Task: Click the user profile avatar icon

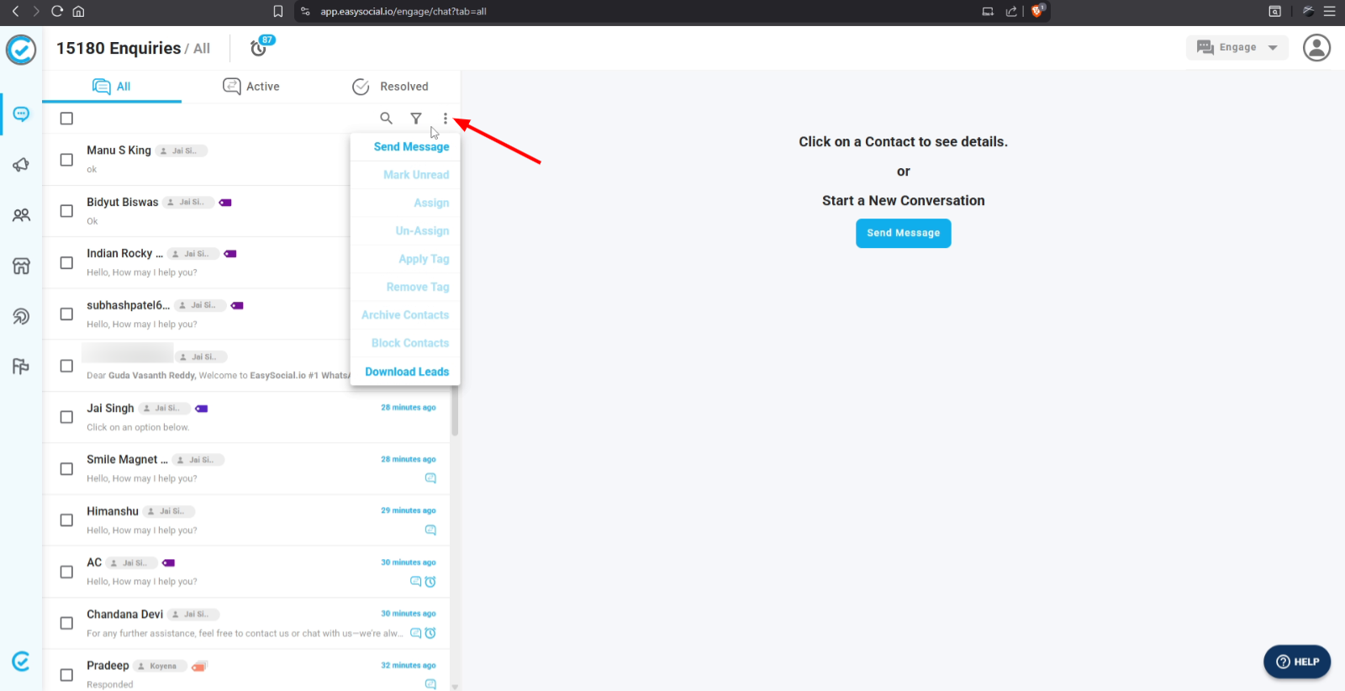Action: (1316, 48)
